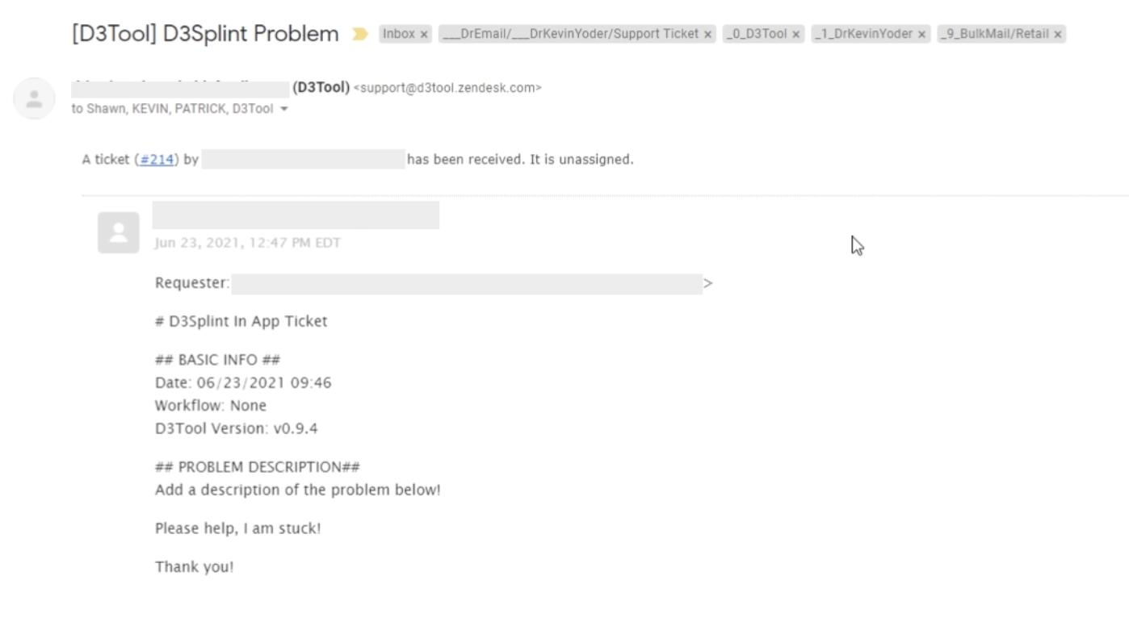Click the email subject D3Splint Problem
Screen dimensions: 1129x626
click(205, 34)
